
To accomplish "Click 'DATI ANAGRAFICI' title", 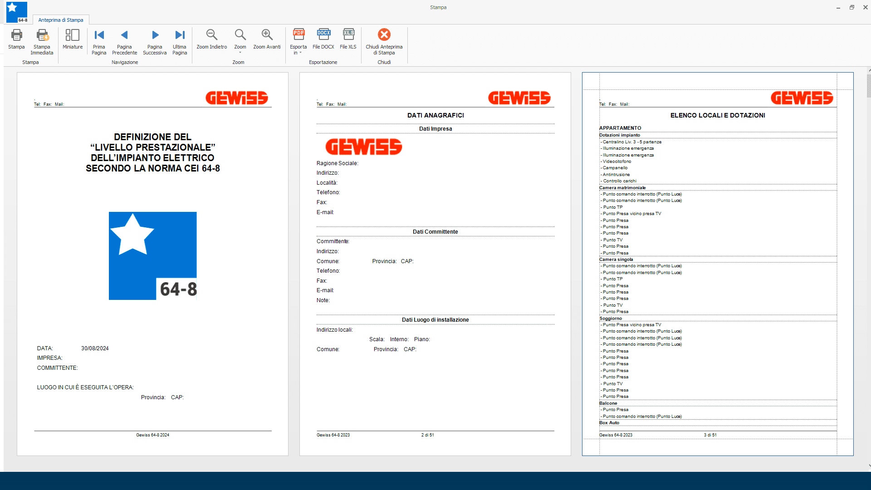I will click(x=435, y=116).
